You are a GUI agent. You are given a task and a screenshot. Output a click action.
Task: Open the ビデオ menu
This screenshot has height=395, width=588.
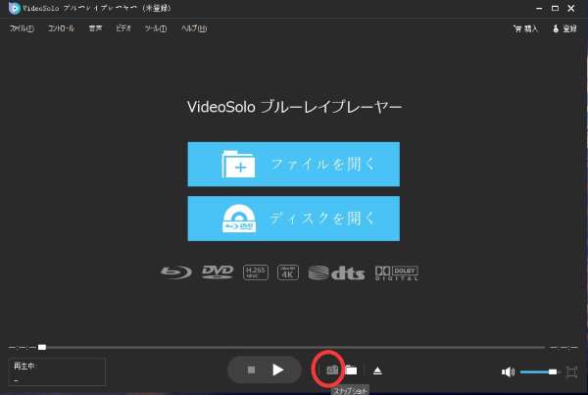pyautogui.click(x=123, y=28)
